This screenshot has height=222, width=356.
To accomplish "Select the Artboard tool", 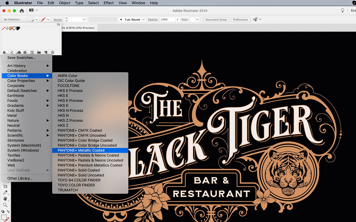I will pos(5,186).
